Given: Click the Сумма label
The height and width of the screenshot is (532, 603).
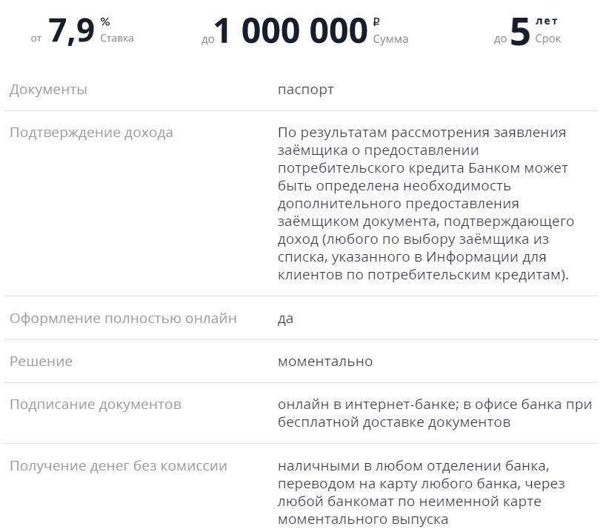Looking at the screenshot, I should 390,39.
